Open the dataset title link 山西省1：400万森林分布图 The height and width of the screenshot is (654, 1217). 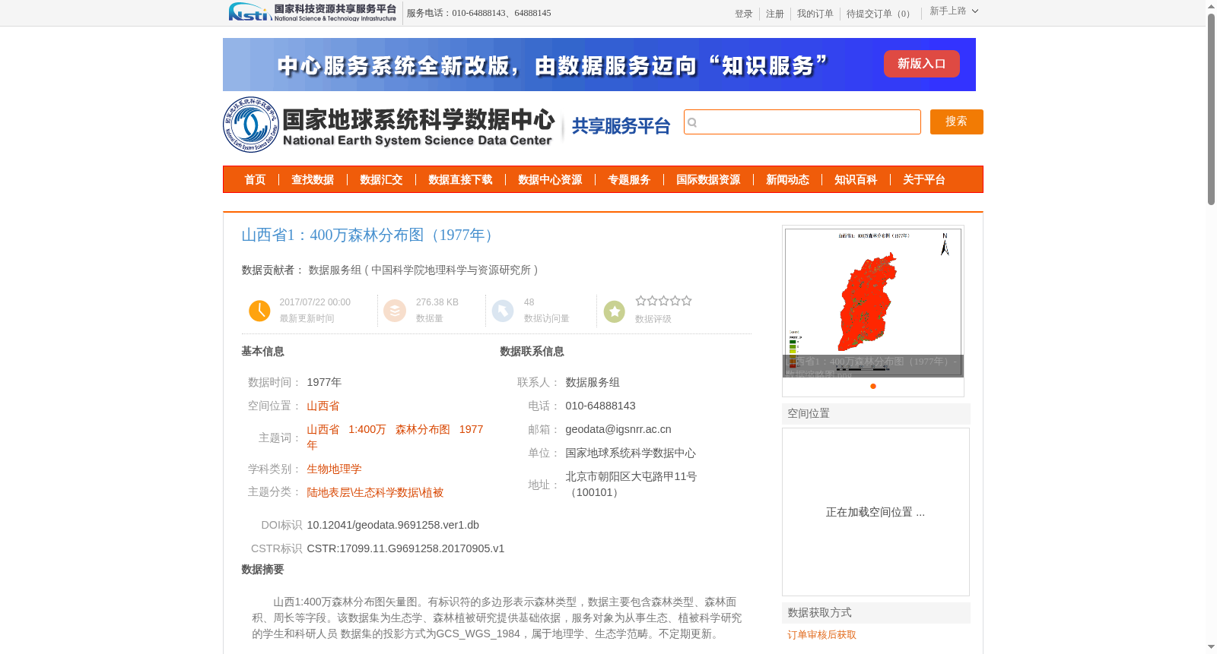370,235
